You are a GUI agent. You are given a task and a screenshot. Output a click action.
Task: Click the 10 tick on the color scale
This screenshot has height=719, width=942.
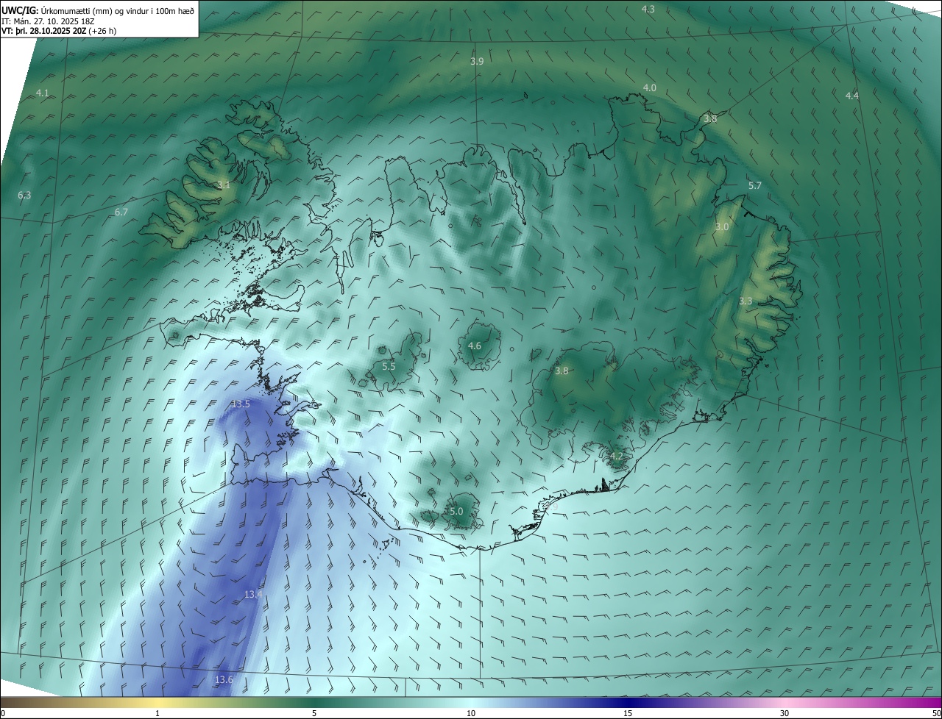coord(471,713)
